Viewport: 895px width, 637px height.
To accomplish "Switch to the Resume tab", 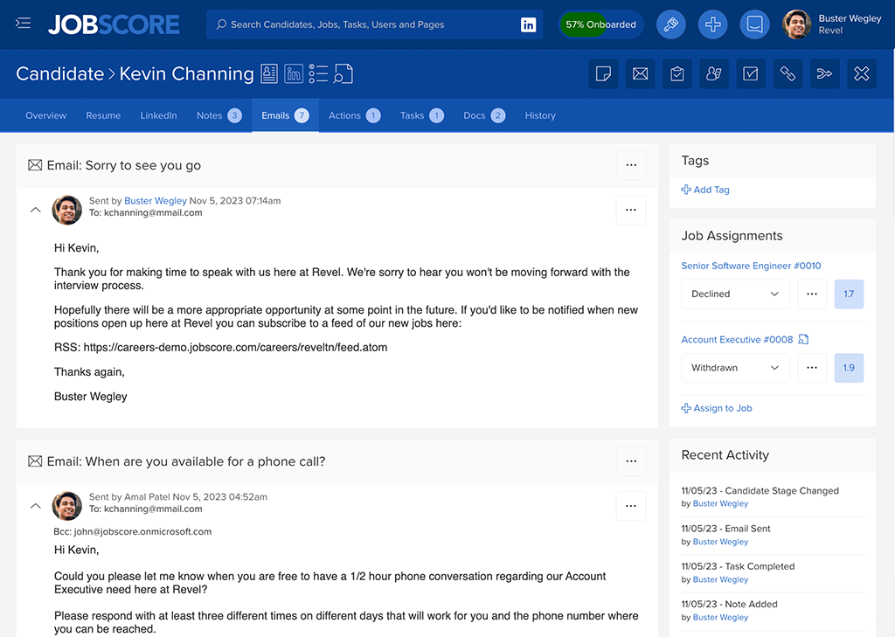I will coord(103,115).
